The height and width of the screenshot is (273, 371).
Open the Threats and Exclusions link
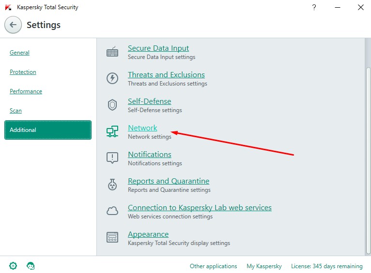(166, 75)
